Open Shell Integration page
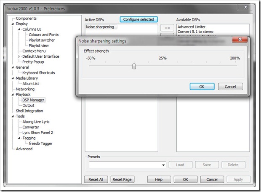The height and width of the screenshot is (192, 261). coord(29,111)
